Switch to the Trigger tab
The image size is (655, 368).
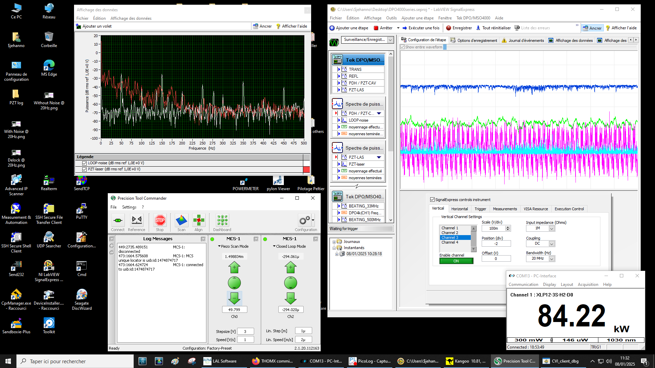click(x=480, y=209)
